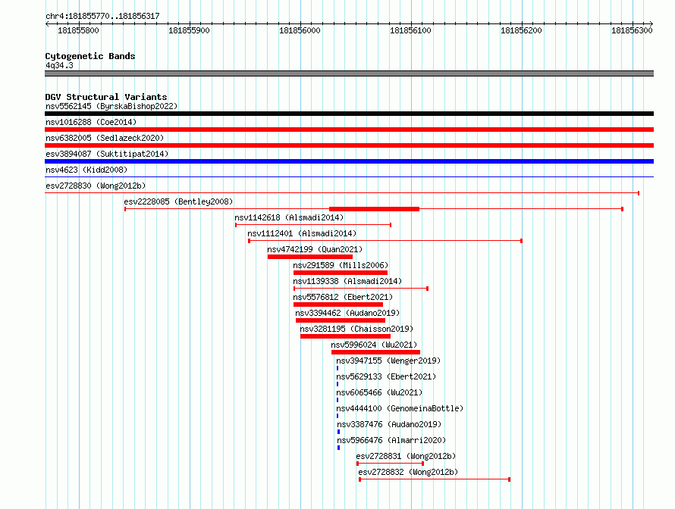This screenshot has width=675, height=509.
Task: Open nsv4742199 (Quan2021) label
Action: (315, 249)
